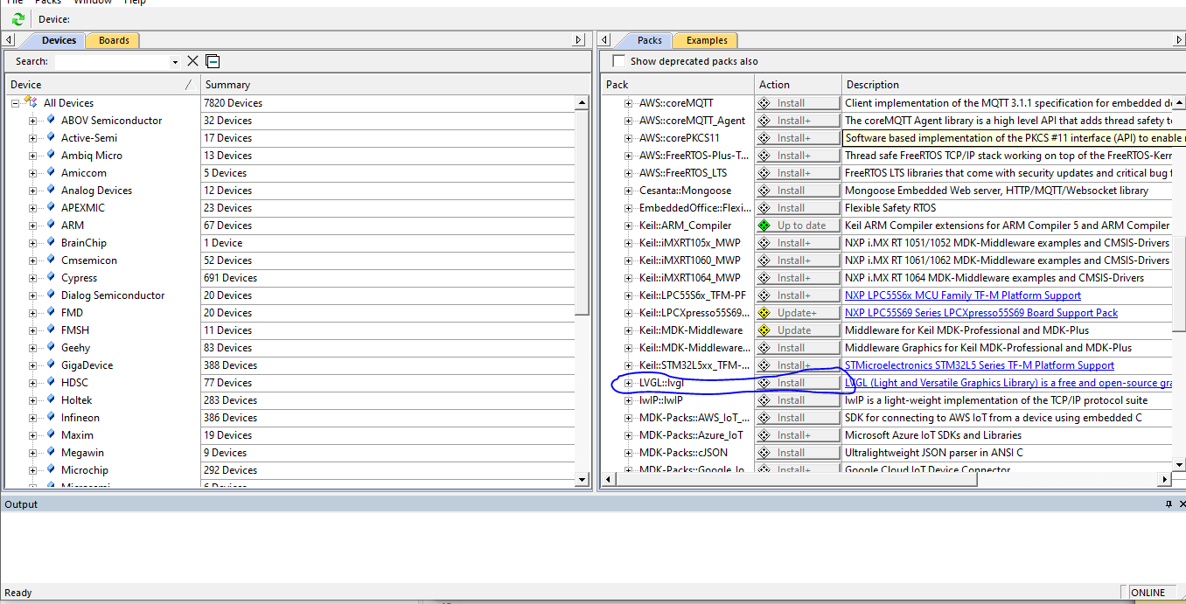
Task: Click the Holtek vendor chip icon
Action: [x=51, y=399]
